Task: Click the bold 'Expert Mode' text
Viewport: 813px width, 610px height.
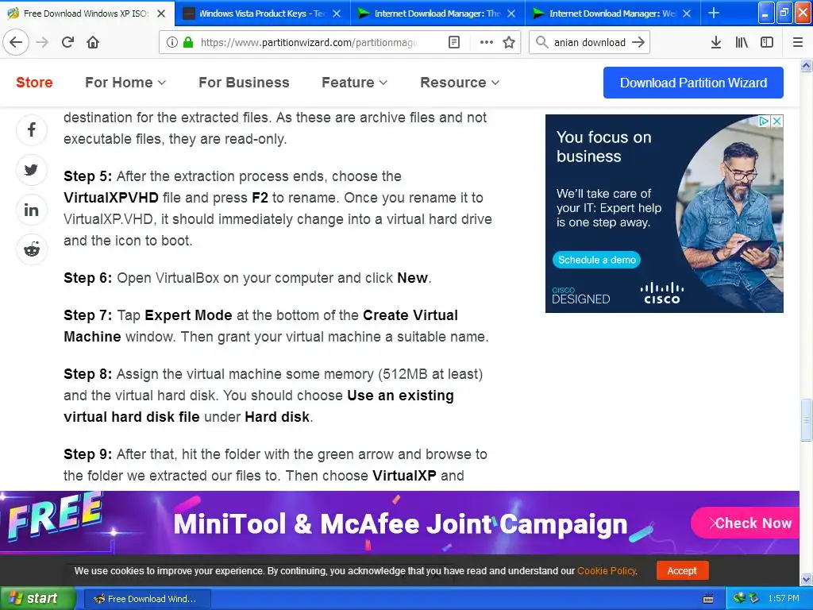Action: click(x=188, y=315)
